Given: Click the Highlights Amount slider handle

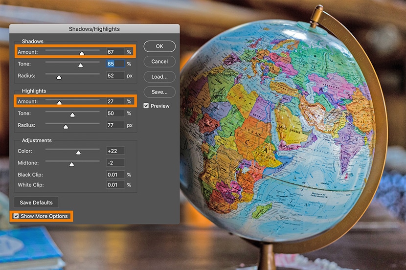Looking at the screenshot, I should click(59, 103).
